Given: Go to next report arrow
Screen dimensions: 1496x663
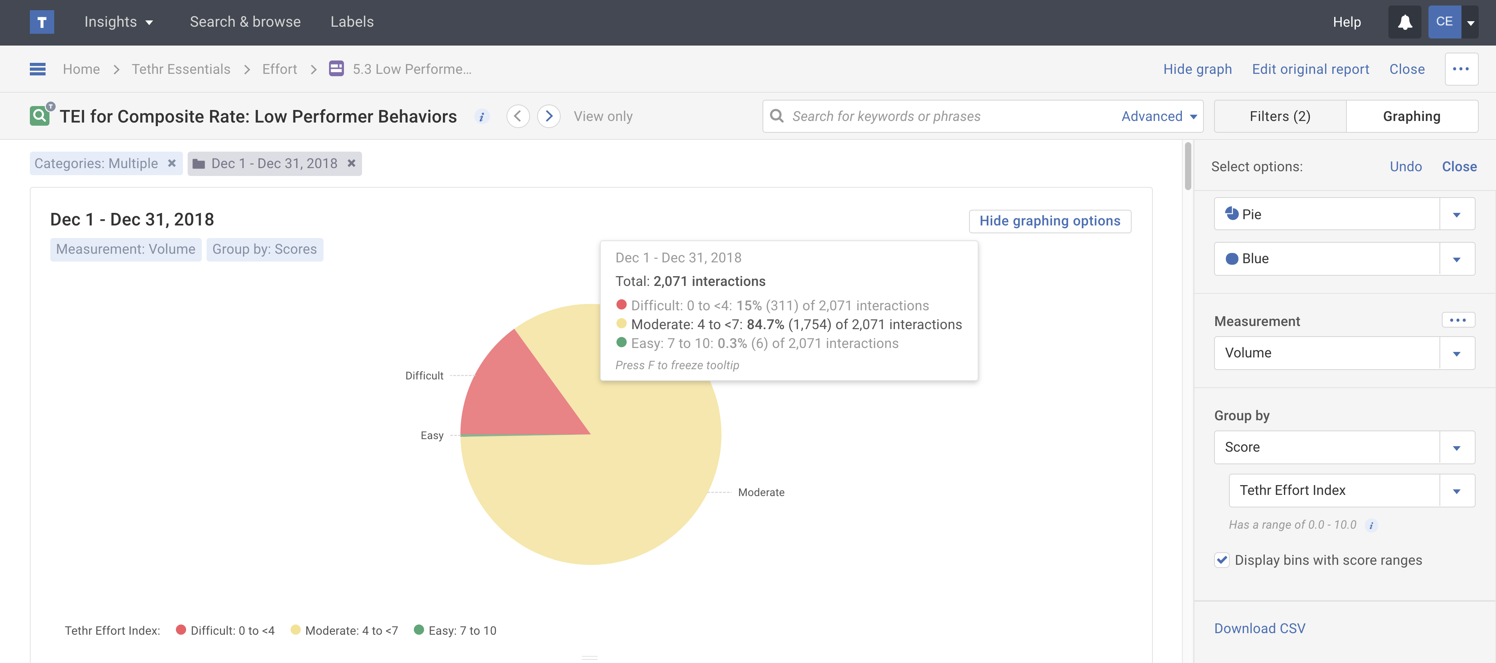Looking at the screenshot, I should pos(548,116).
